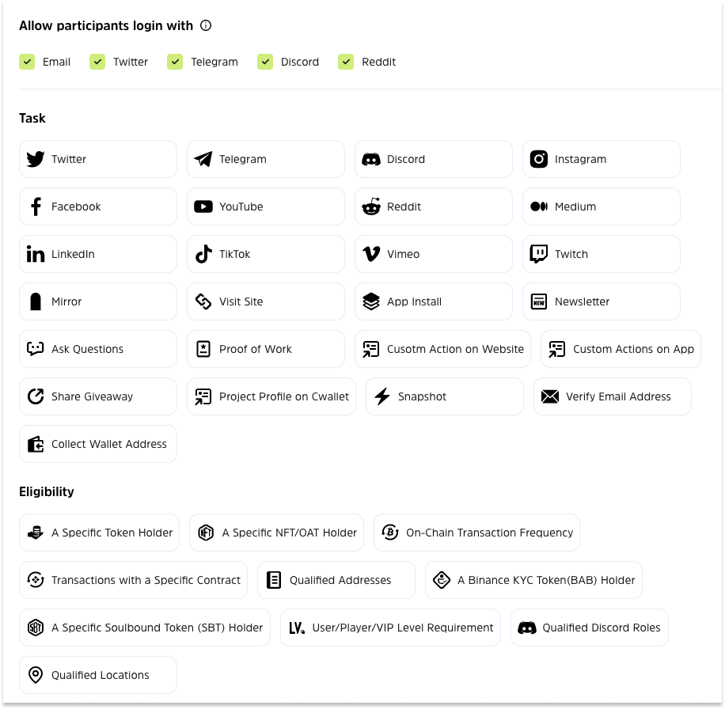This screenshot has height=709, width=725.
Task: Disable the Reddit login checkbox
Action: click(346, 62)
